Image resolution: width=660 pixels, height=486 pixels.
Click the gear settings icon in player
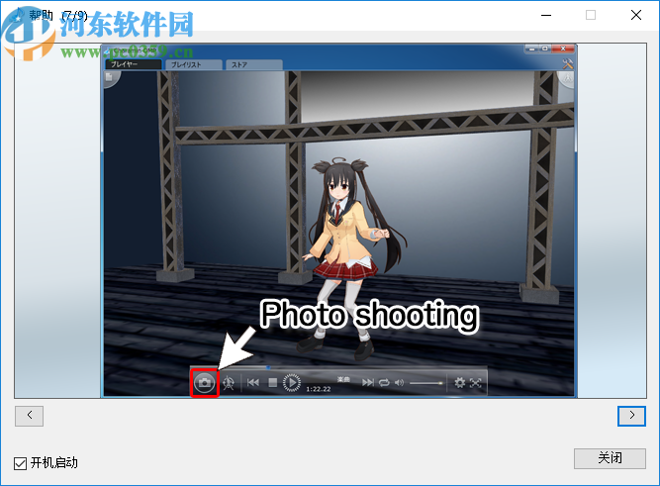[460, 382]
